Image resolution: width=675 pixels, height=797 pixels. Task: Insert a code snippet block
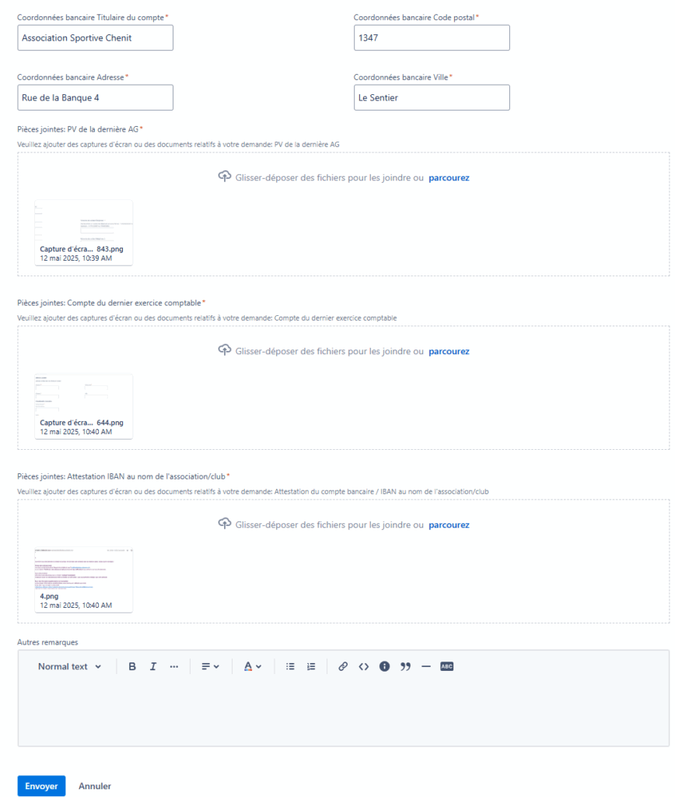coord(364,666)
